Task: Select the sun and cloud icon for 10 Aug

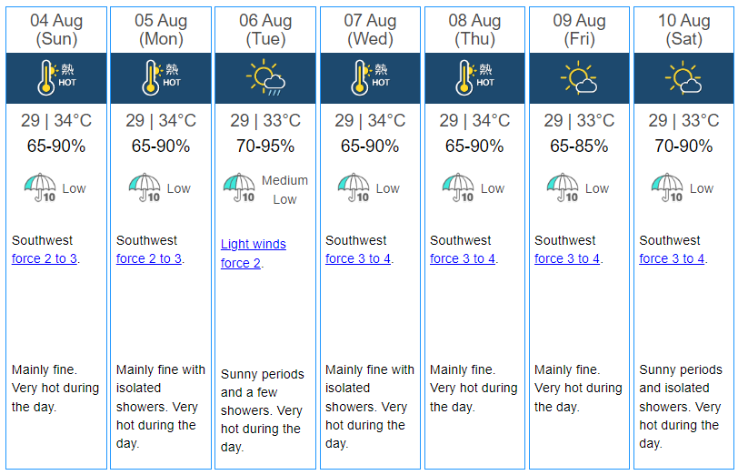Action: click(683, 77)
